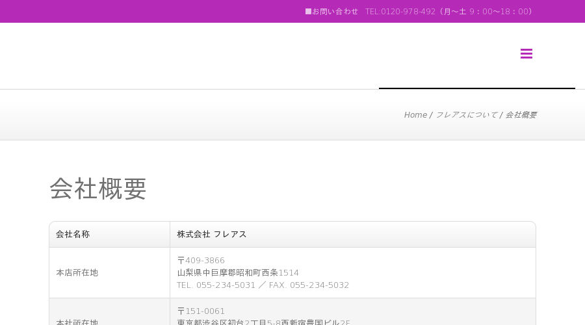Viewport: 585px width, 325px height.
Task: Click the TEL:0120-978-492 phone number in the top bar
Action: tap(400, 12)
